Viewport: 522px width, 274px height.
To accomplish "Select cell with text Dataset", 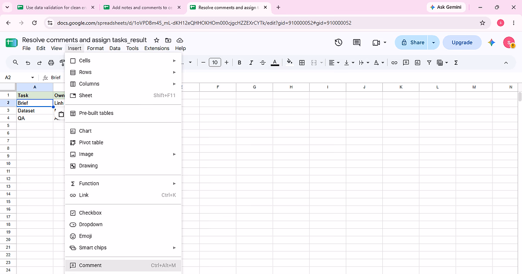I will coord(35,110).
